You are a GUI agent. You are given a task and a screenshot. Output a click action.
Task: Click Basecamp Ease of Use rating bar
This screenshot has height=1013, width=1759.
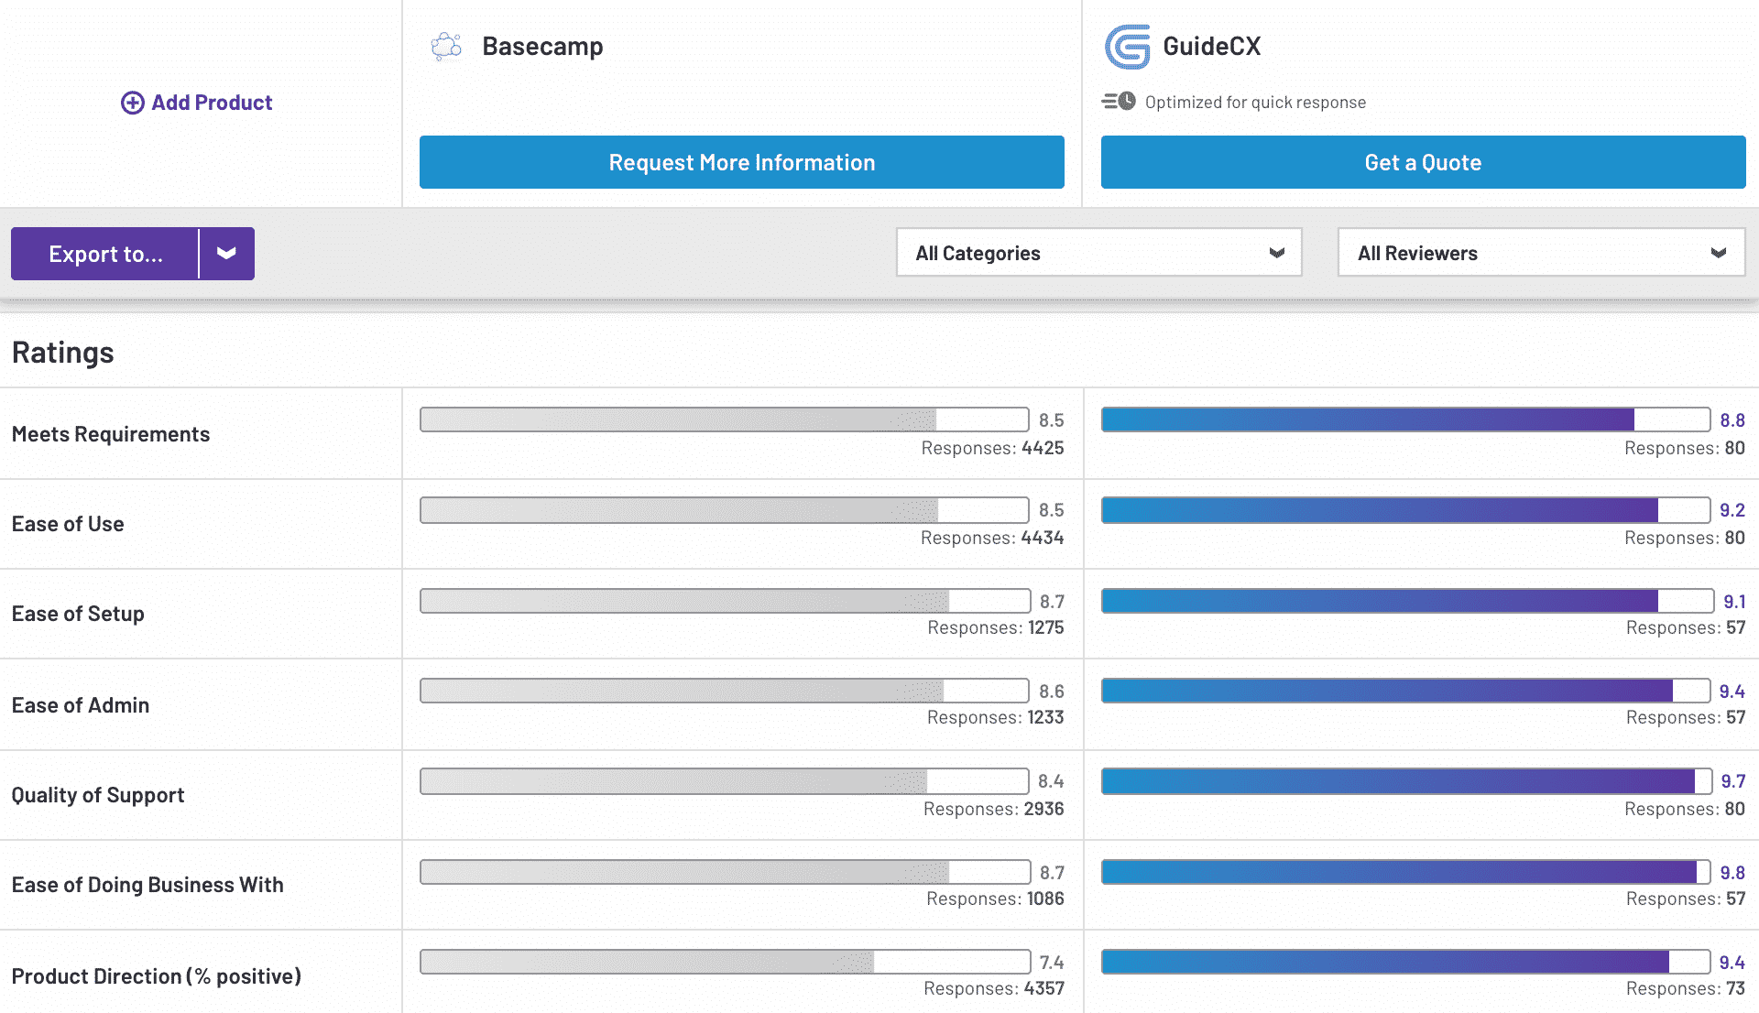pos(725,510)
